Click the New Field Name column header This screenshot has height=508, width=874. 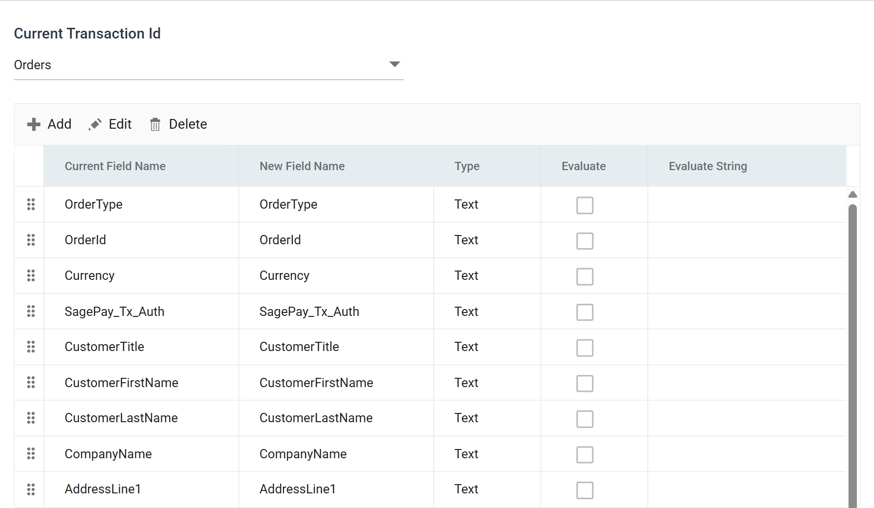tap(336, 166)
